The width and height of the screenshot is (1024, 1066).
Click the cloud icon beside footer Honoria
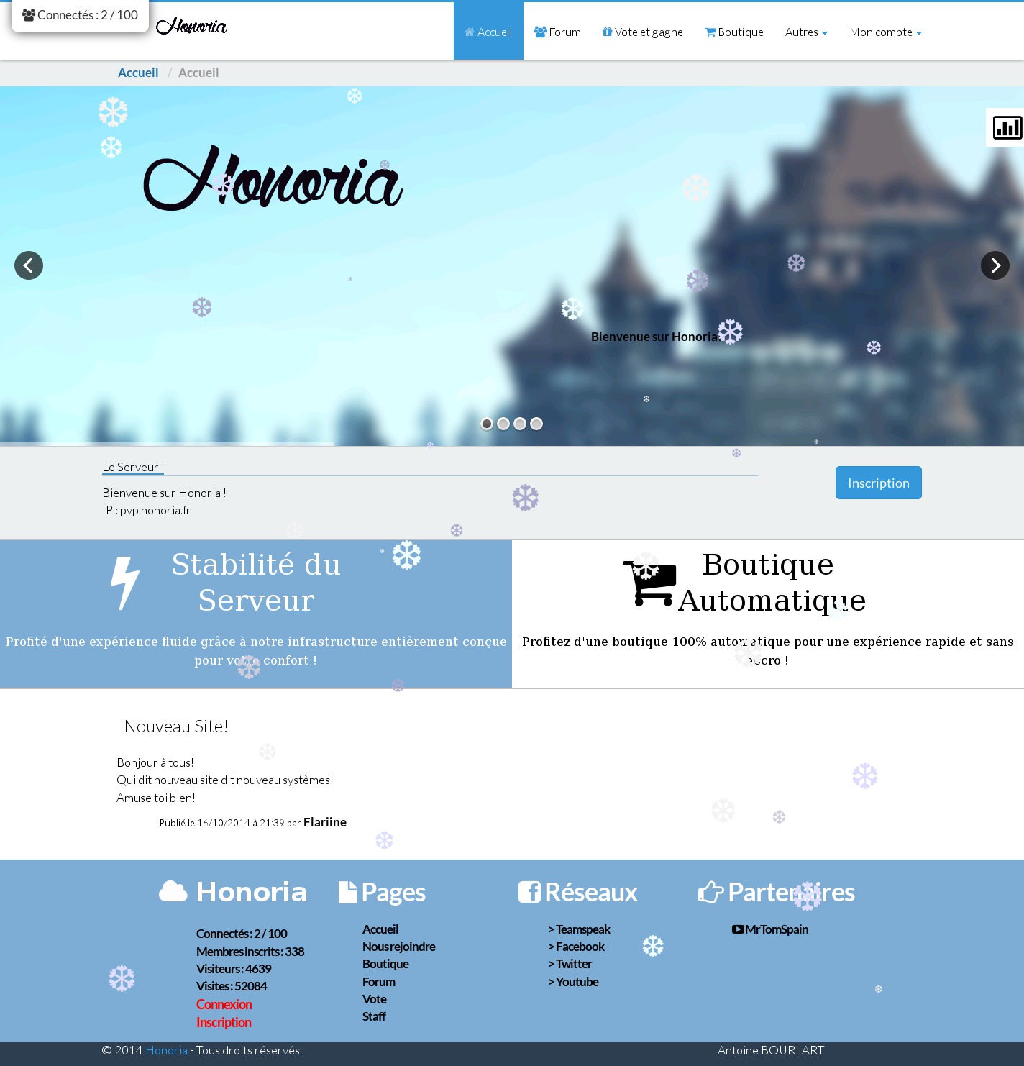click(173, 891)
